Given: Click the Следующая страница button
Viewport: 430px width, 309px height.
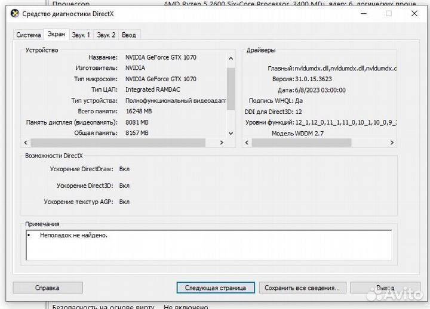Looking at the screenshot, I should 216,288.
